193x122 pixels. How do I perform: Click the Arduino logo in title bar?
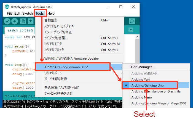[7, 7]
